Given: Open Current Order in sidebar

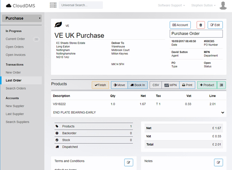Looking at the screenshot, I should point(15,39).
